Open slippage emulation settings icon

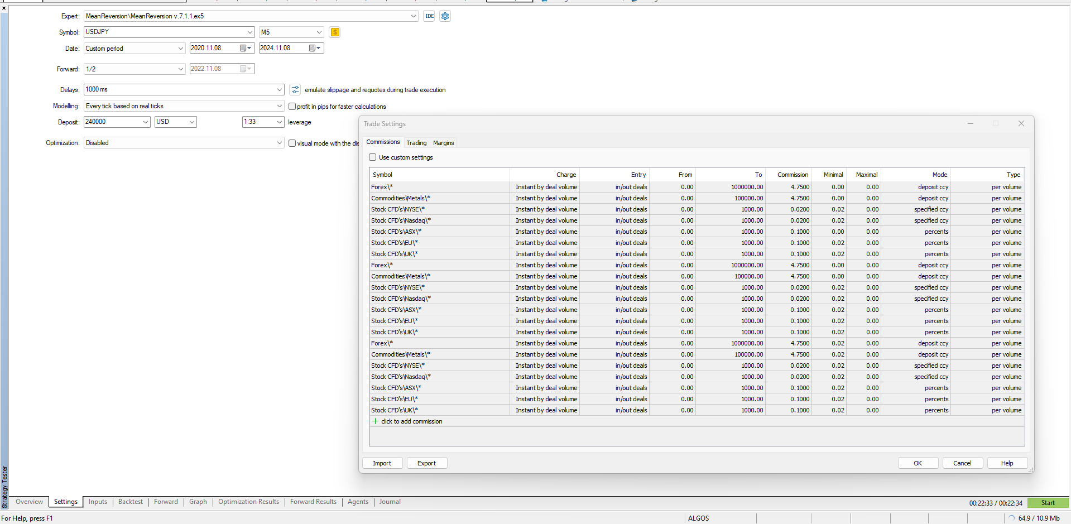pos(295,90)
